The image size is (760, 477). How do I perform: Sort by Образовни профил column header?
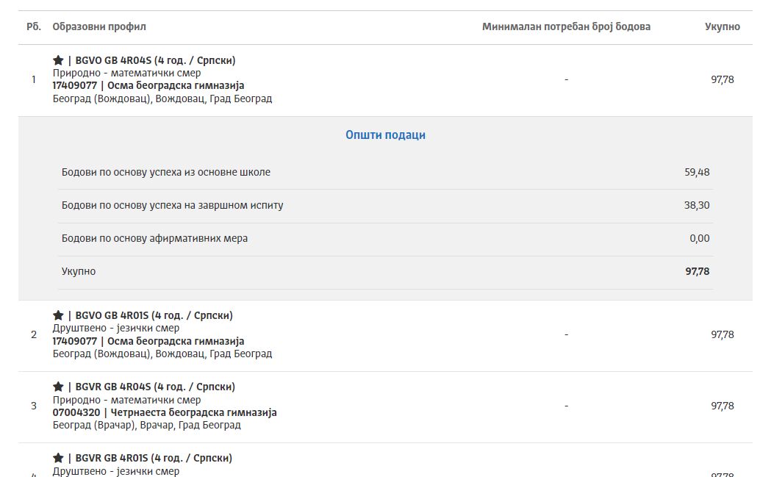(99, 26)
